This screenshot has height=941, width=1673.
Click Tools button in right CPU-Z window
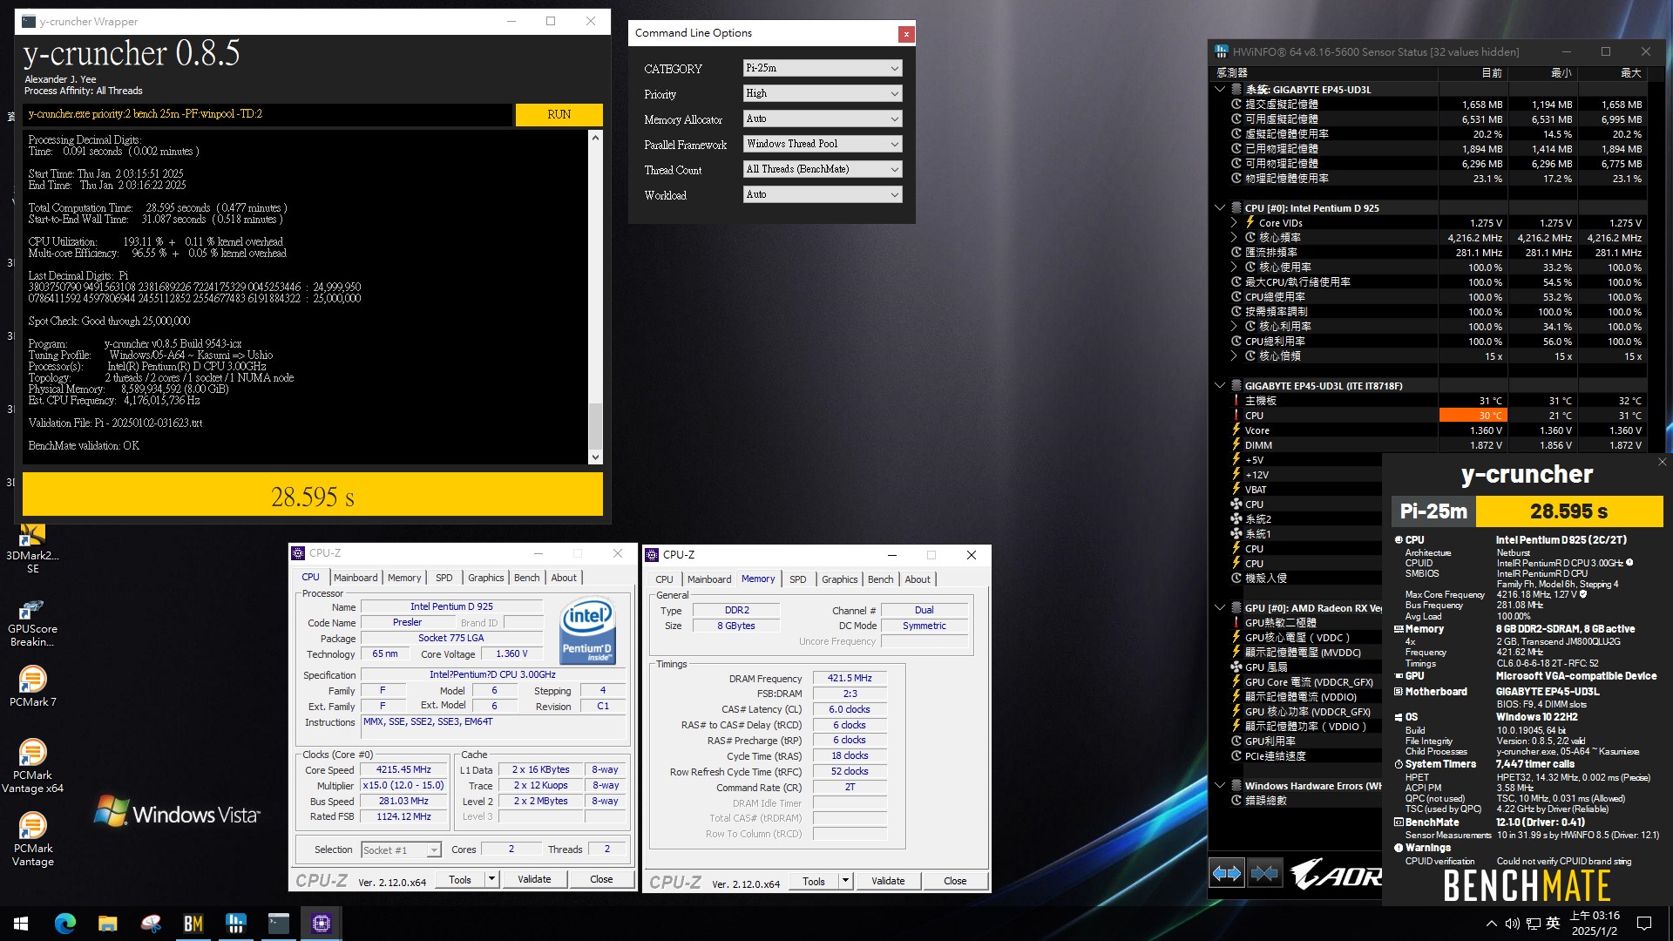813,881
